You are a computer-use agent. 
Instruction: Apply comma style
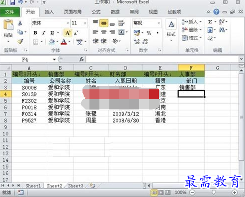(158, 33)
